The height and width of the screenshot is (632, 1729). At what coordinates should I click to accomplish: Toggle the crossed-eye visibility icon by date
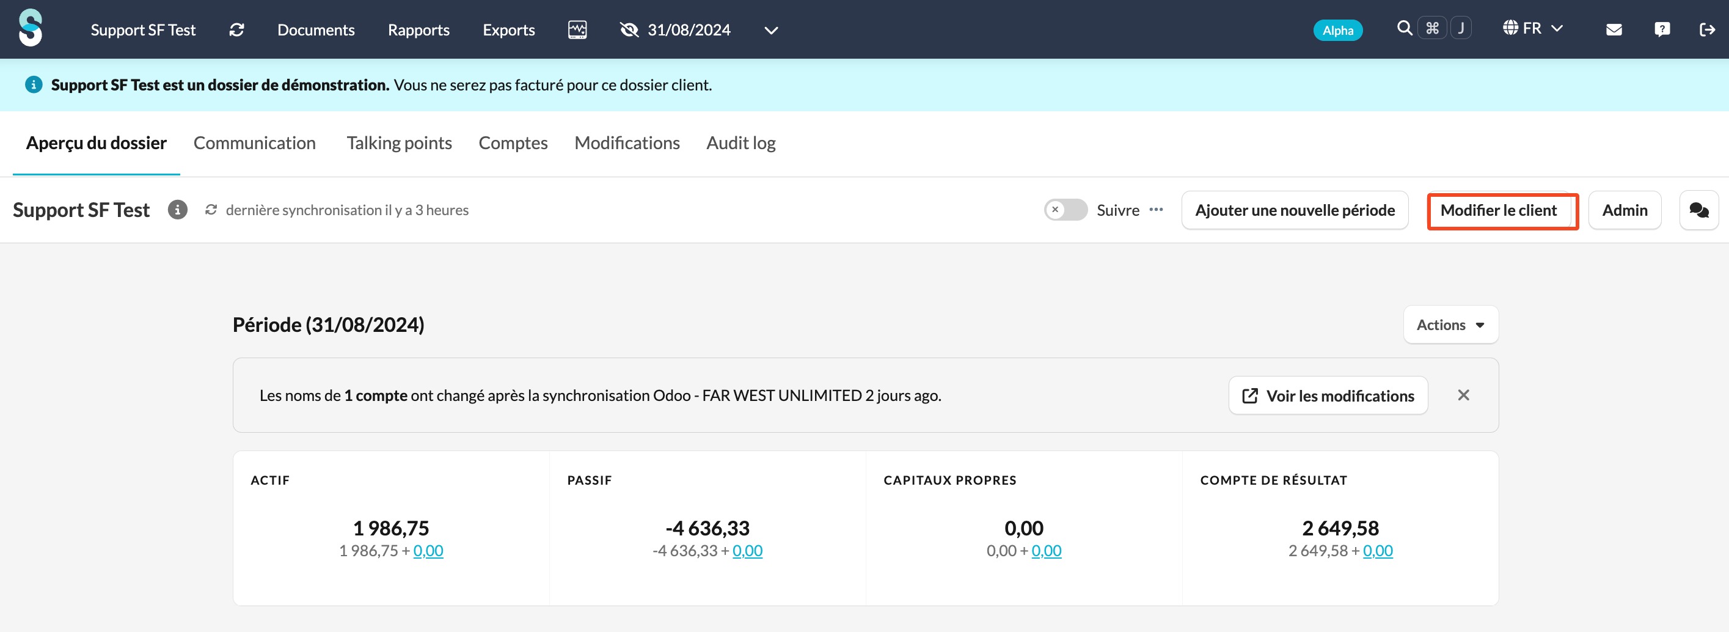(629, 29)
